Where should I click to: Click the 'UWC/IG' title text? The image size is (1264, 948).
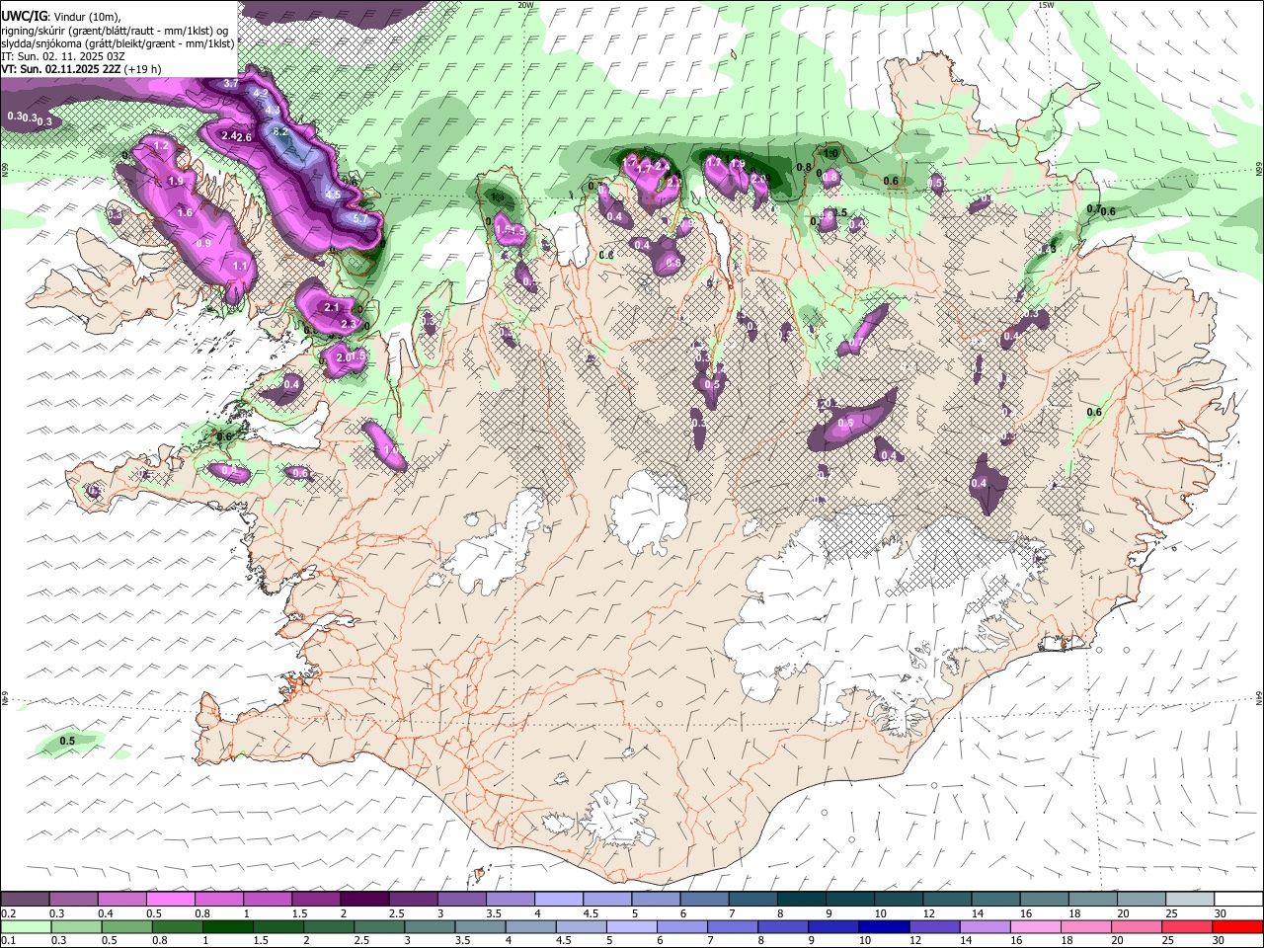24,16
